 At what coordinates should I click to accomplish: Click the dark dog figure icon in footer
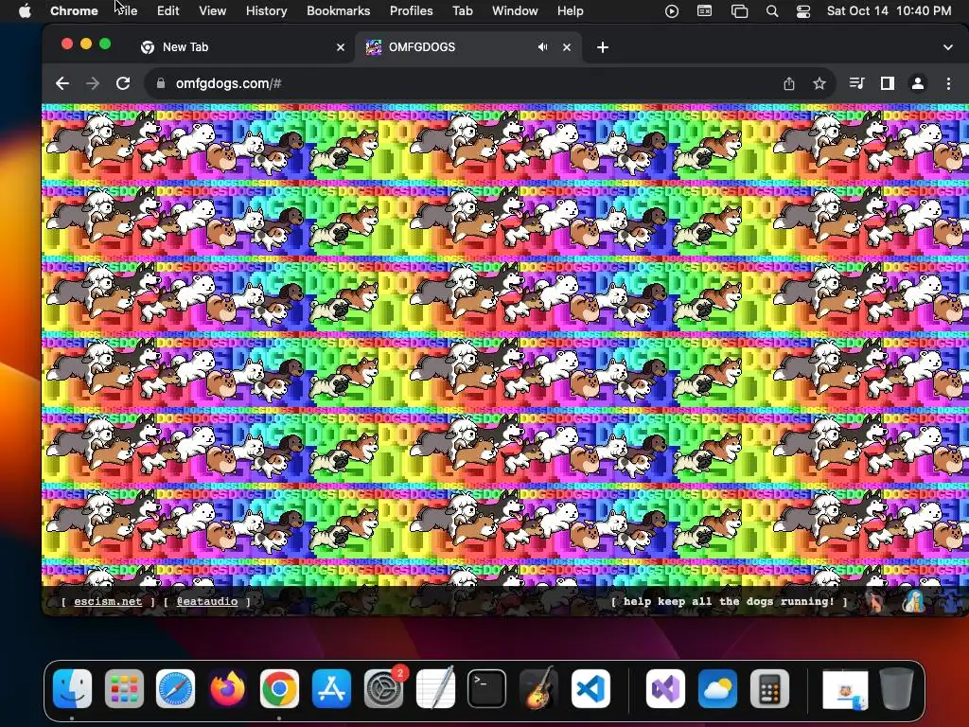[874, 601]
